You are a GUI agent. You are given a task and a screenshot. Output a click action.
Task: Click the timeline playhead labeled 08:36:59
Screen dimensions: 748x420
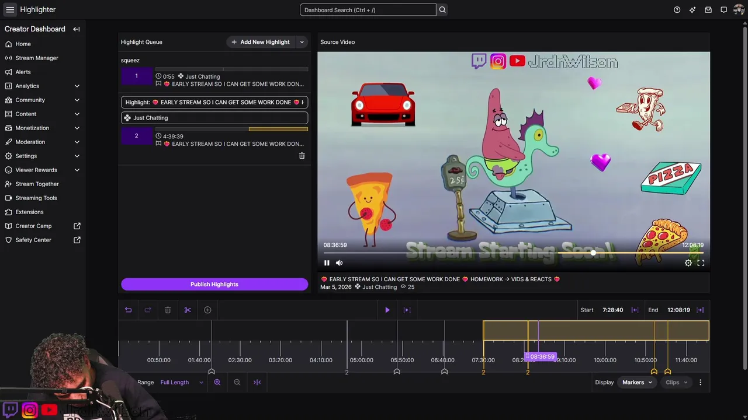541,356
